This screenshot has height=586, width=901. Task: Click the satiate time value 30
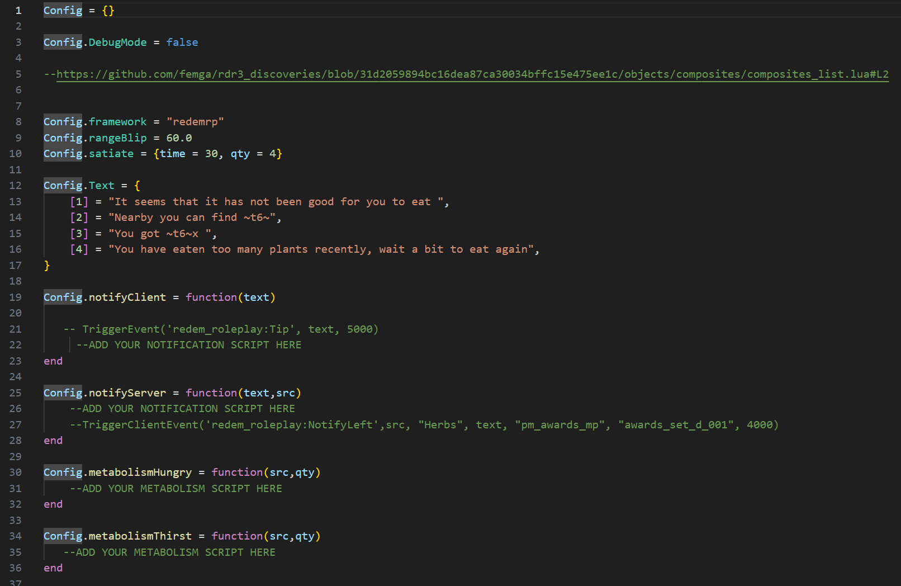click(x=211, y=154)
